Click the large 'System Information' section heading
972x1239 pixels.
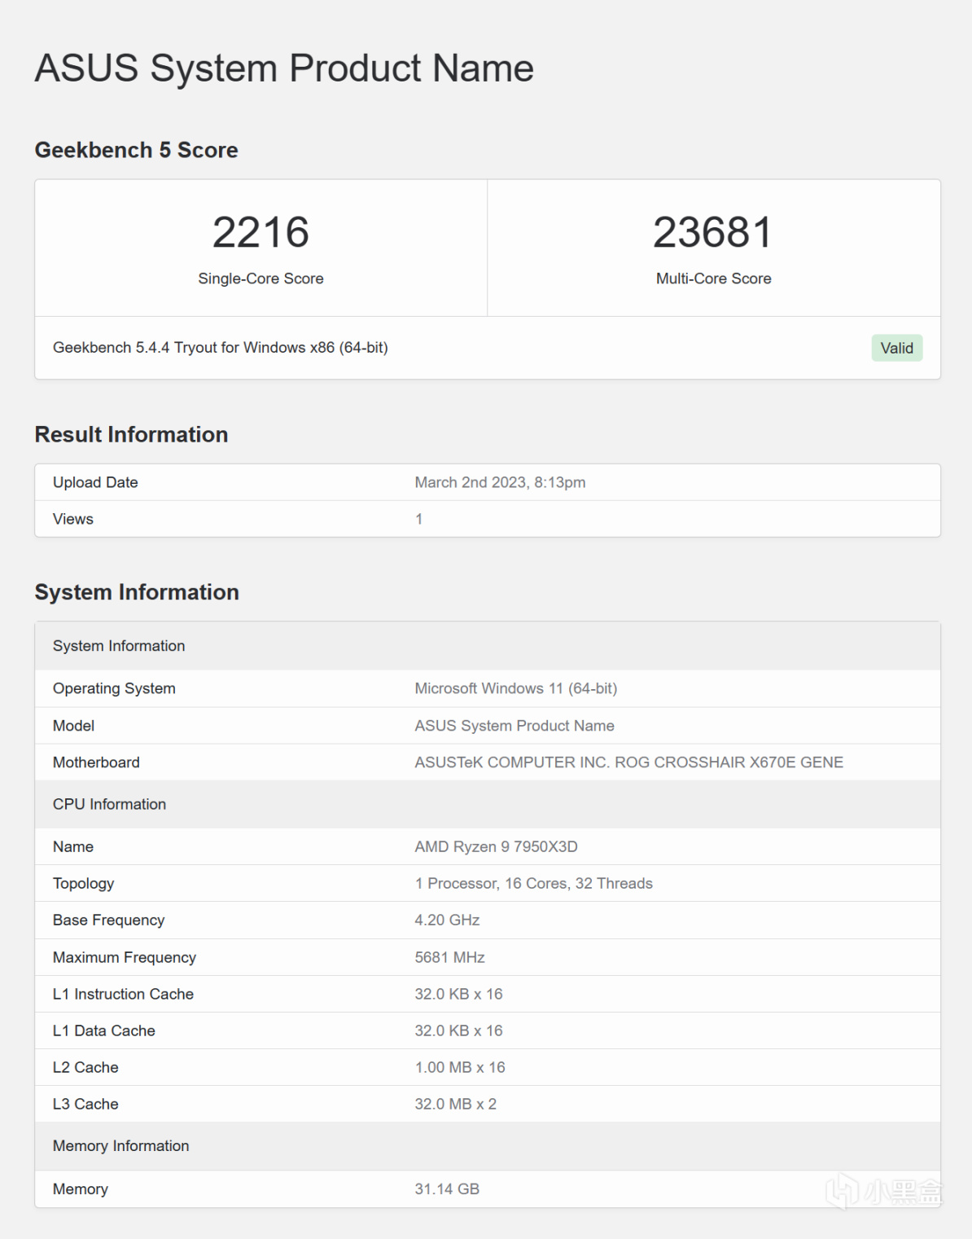click(137, 592)
